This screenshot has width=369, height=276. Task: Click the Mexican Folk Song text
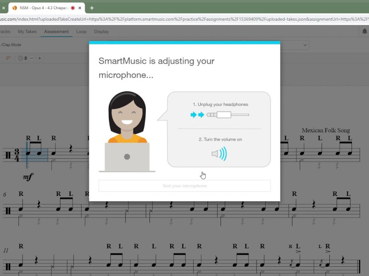[326, 130]
